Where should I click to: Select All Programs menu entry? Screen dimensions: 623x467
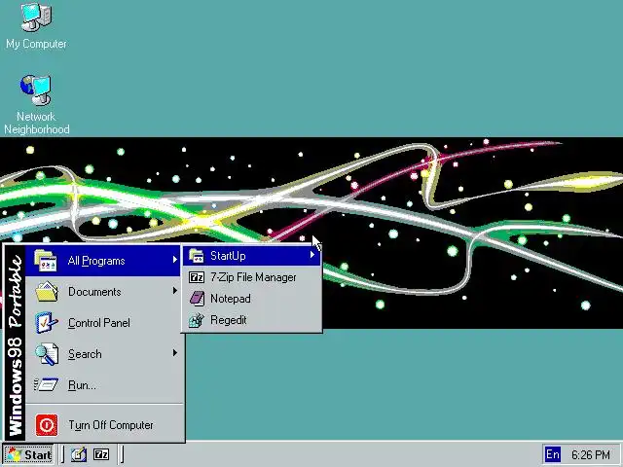point(103,261)
